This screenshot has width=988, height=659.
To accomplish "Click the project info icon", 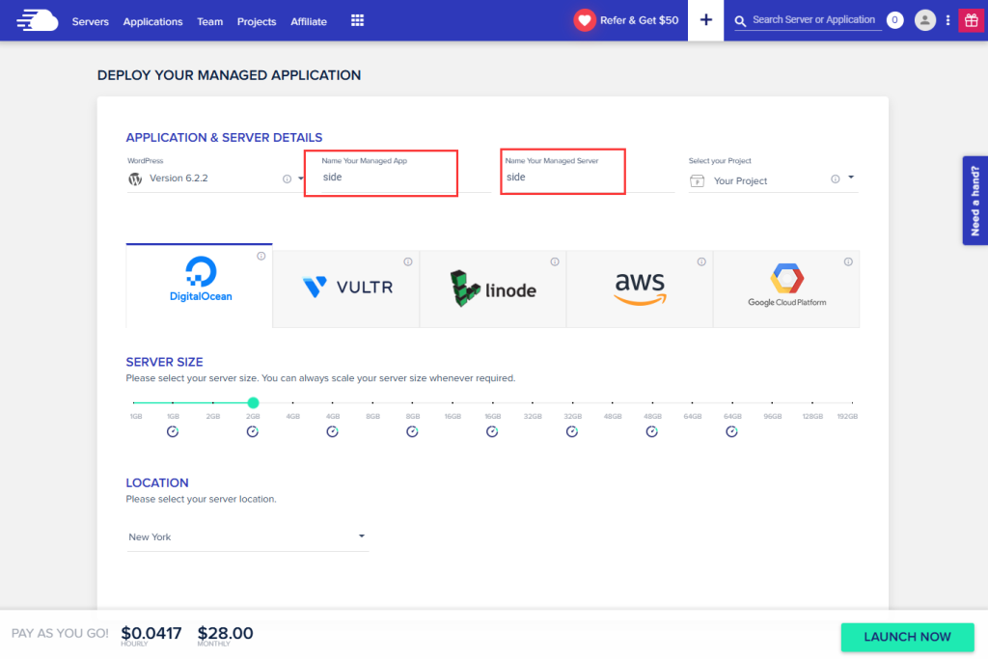I will [835, 178].
